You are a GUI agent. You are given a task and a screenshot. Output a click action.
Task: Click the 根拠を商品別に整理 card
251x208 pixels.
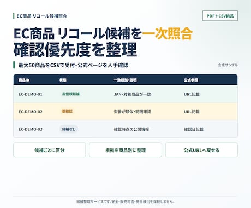pyautogui.click(x=125, y=150)
